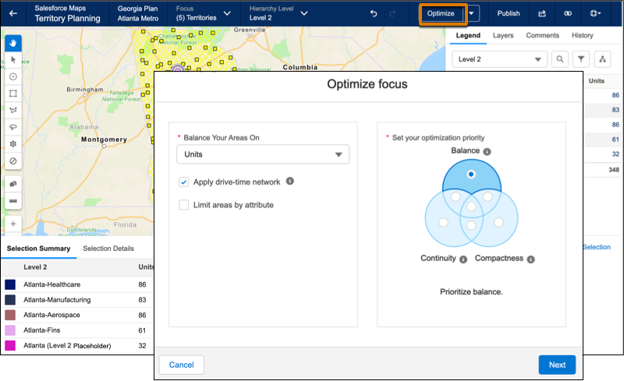Select Balance and Compactness overlap radio
The height and width of the screenshot is (381, 624).
click(487, 196)
